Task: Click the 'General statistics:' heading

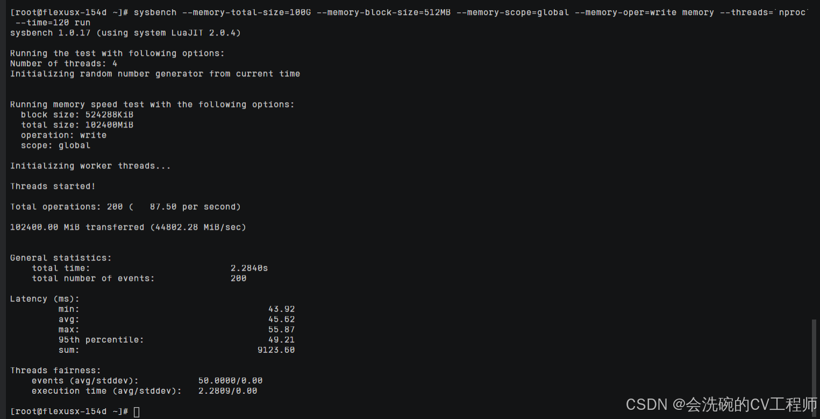Action: (x=61, y=258)
